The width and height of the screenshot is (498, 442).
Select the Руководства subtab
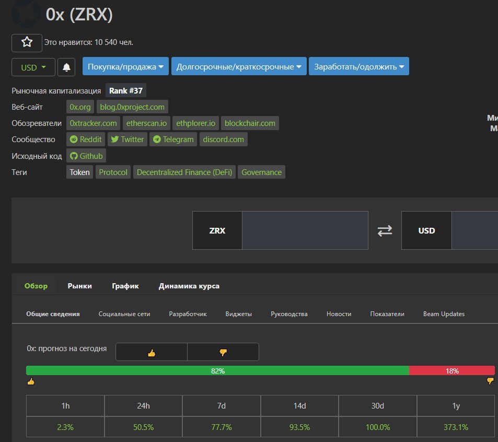[x=289, y=313]
